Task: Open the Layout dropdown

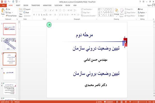Action: [x=27, y=9]
